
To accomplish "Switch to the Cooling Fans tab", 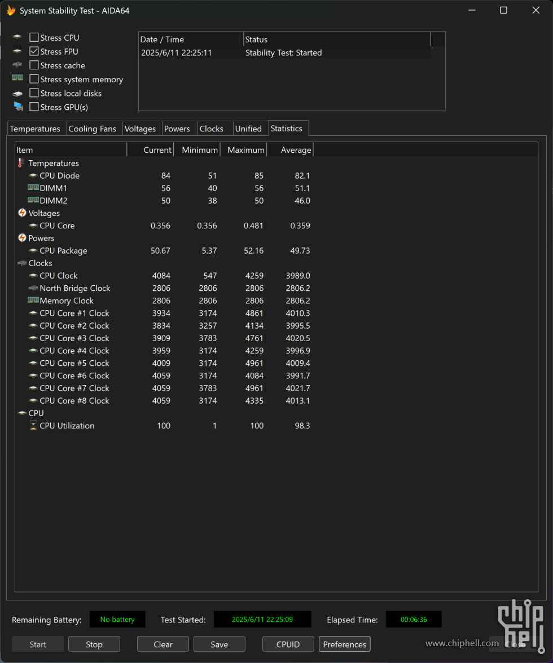I will (94, 129).
